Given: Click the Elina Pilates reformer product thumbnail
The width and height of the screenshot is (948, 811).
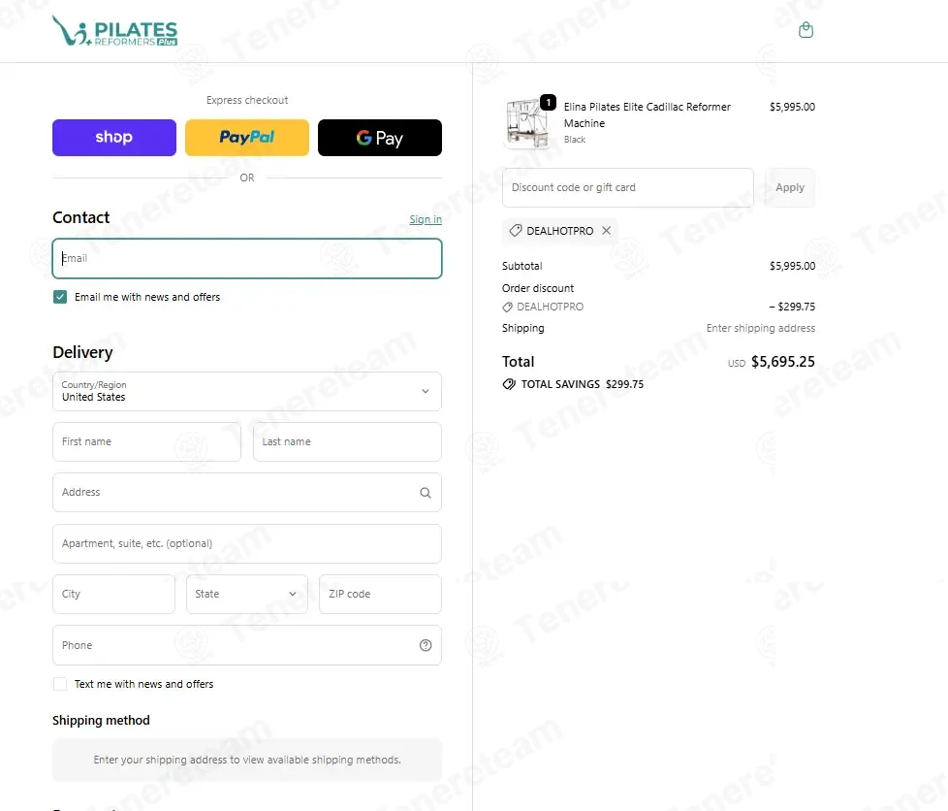Looking at the screenshot, I should [x=527, y=123].
